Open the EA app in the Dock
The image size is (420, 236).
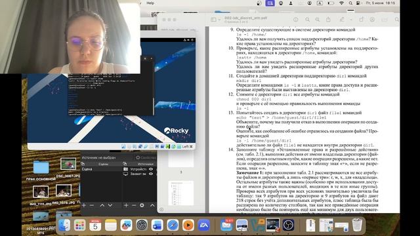[x=203, y=225]
